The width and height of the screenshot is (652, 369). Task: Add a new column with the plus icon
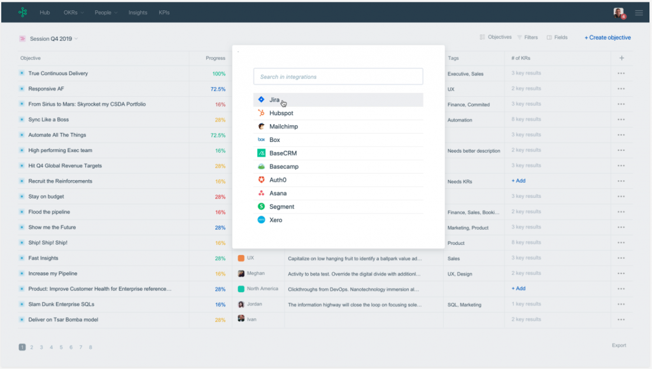tap(621, 58)
